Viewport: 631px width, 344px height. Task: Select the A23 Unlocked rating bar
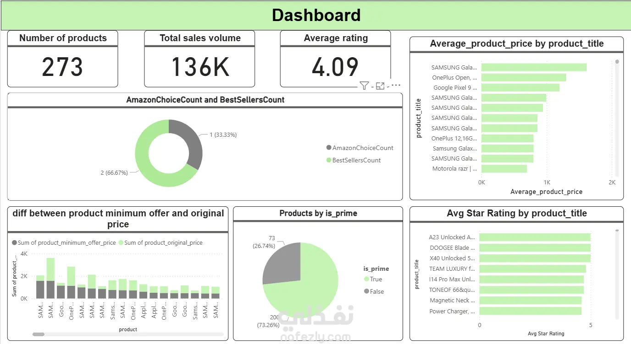535,237
